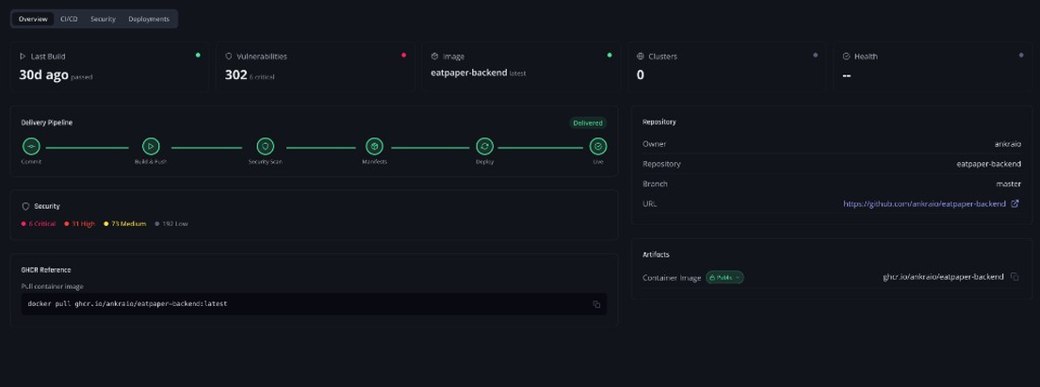The width and height of the screenshot is (1040, 387).
Task: Click the Owner value ankraio
Action: 1008,144
